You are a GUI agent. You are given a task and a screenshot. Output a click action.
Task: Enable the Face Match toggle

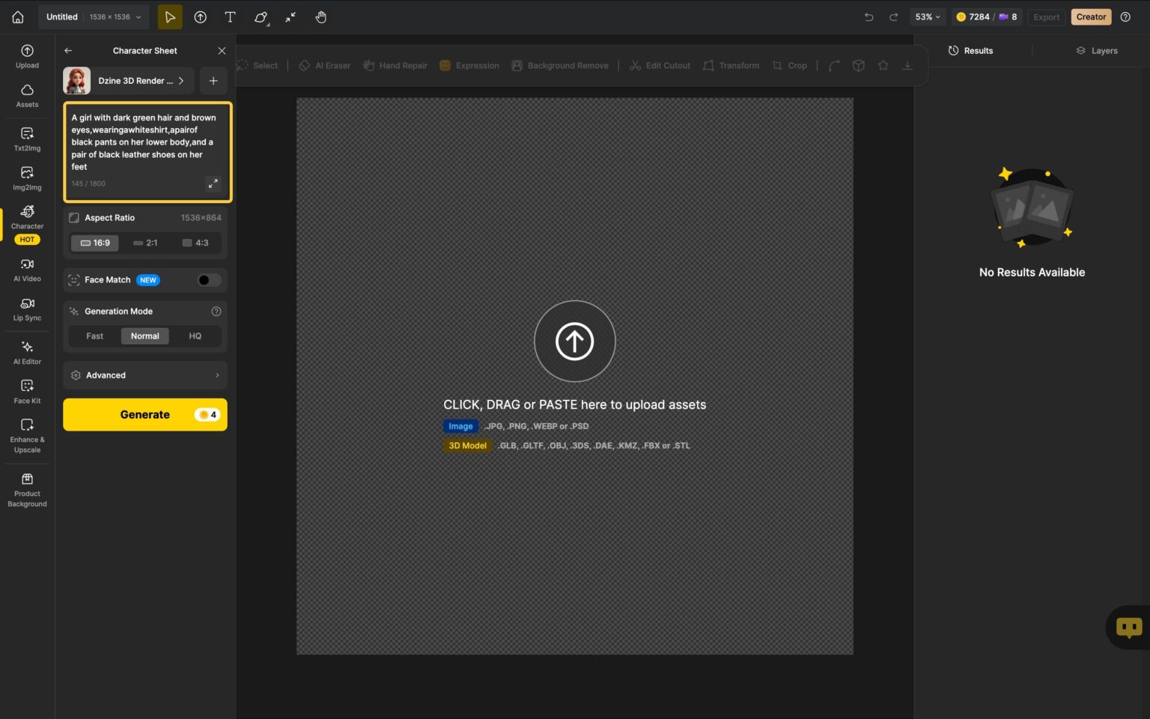(207, 279)
